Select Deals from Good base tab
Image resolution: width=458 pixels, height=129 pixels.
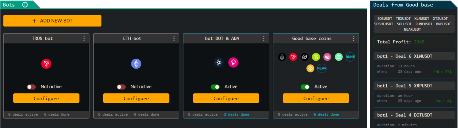(x=403, y=5)
